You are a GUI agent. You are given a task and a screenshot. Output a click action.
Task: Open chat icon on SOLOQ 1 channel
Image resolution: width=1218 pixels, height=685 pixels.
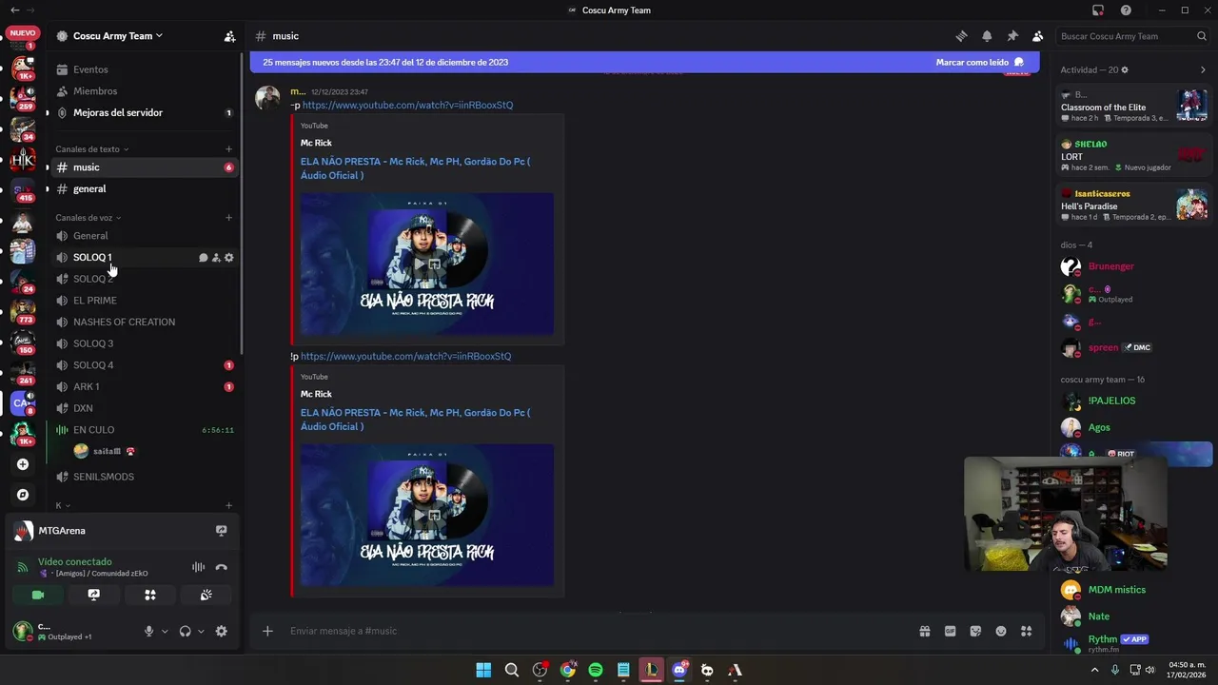tap(203, 258)
